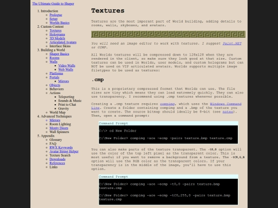Open the Avatar String Helper link
Screen dimensions: 278x208
click(64, 151)
